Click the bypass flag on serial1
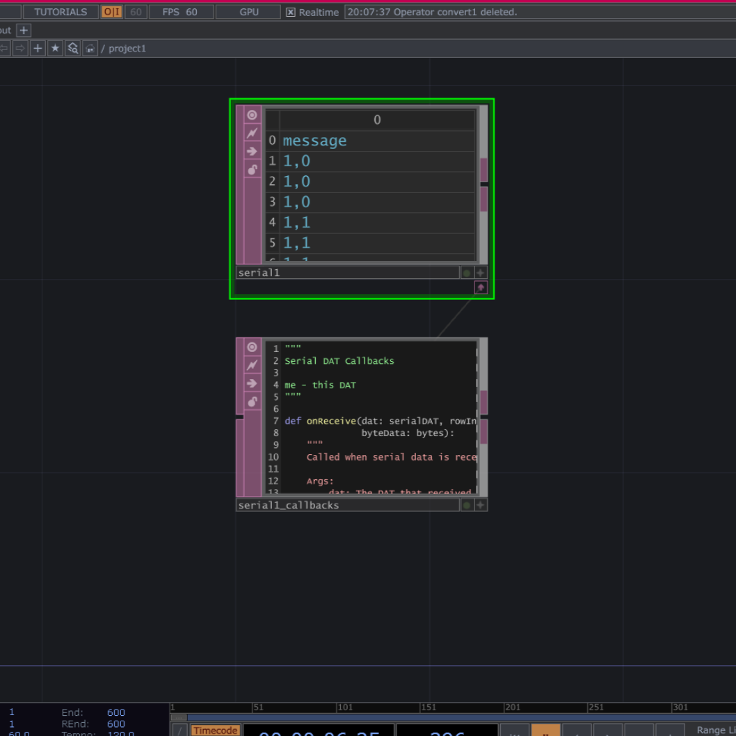The width and height of the screenshot is (736, 736). point(252,133)
